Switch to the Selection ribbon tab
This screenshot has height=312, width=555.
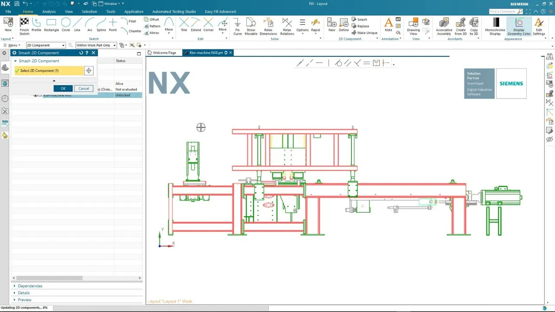(x=89, y=12)
